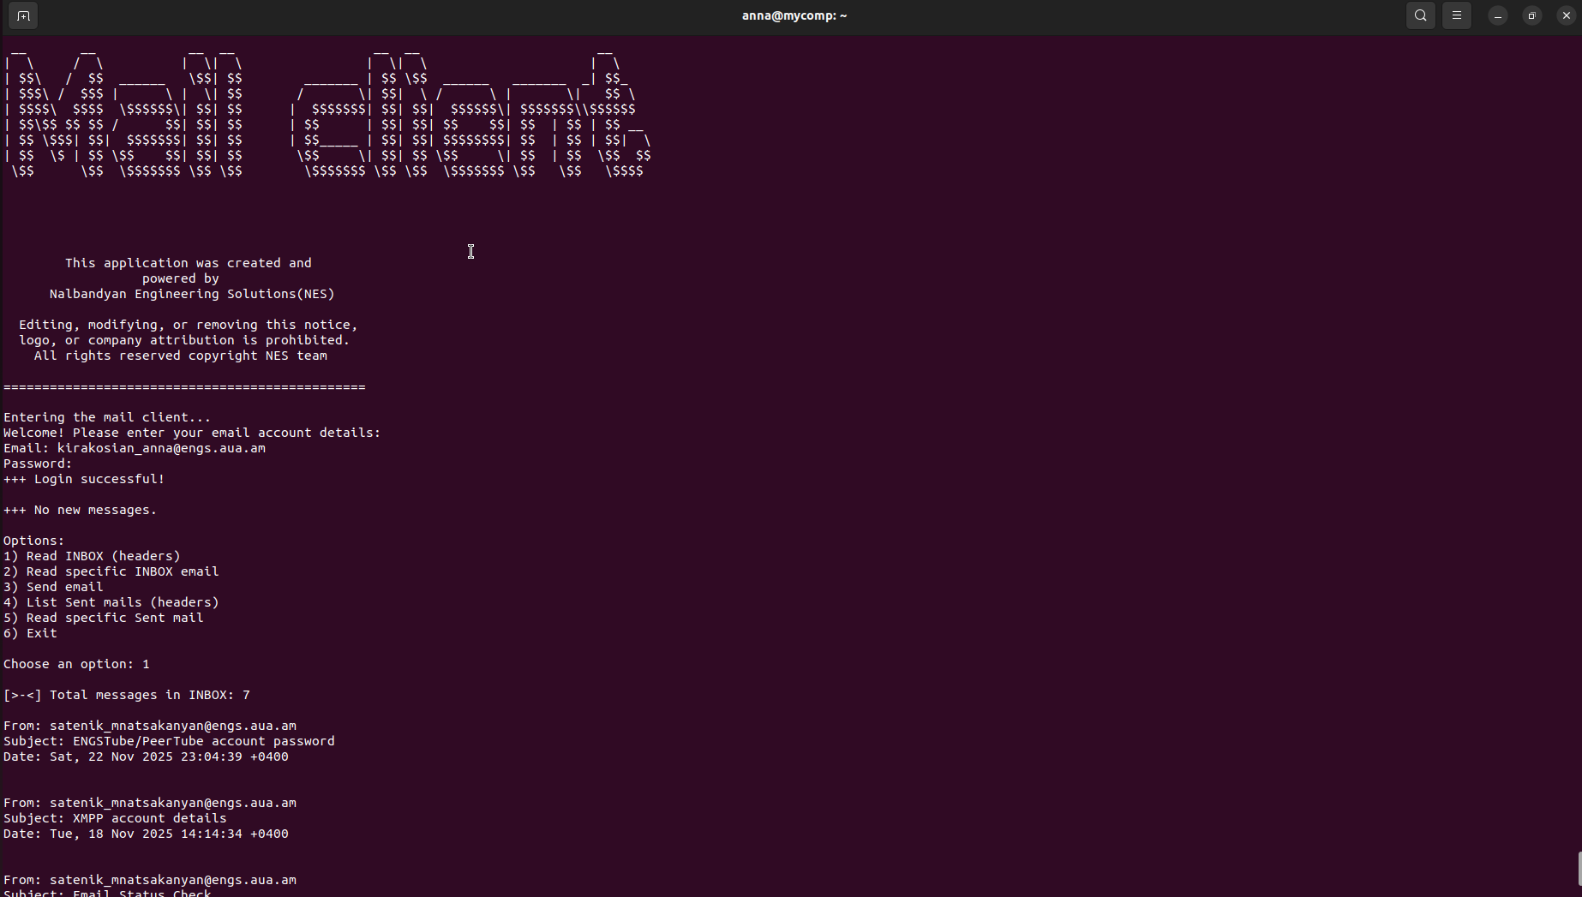Click subject 'XMPP account details'

point(150,819)
